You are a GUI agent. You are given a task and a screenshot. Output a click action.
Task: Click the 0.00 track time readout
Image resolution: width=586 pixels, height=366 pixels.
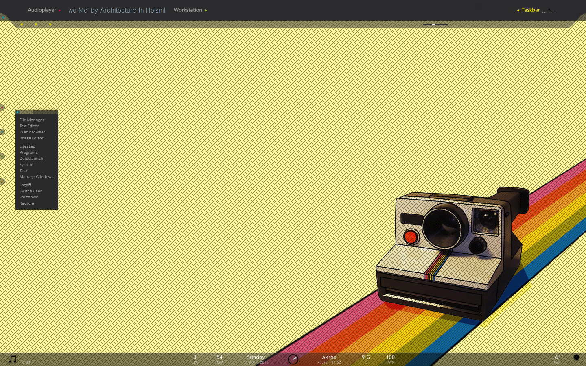click(27, 362)
